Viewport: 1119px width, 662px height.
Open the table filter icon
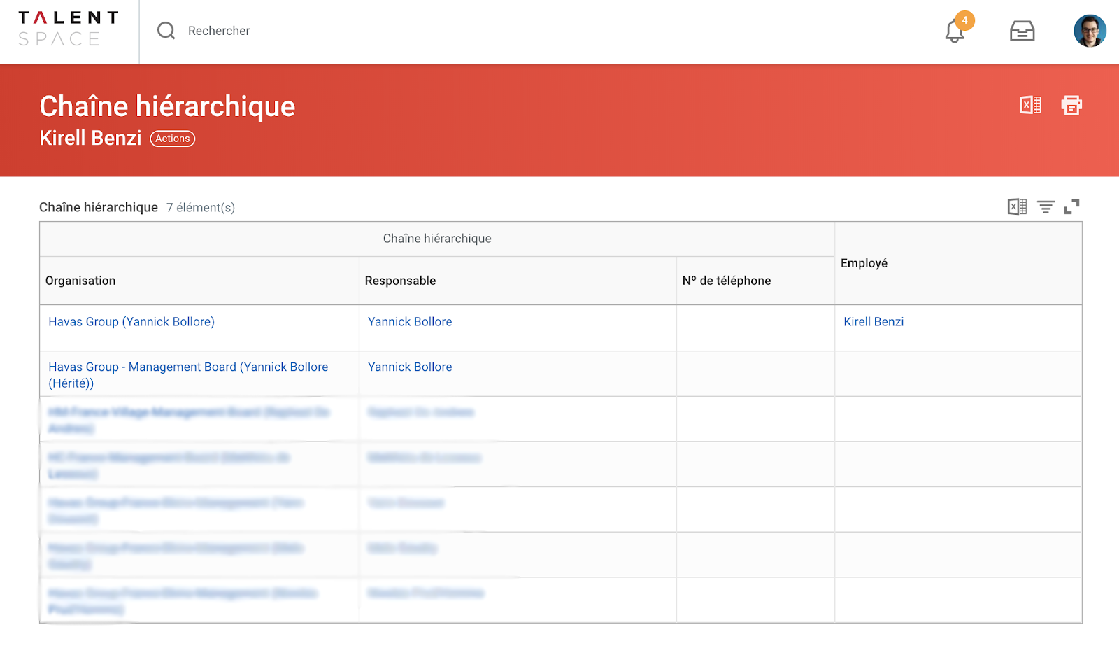tap(1046, 206)
